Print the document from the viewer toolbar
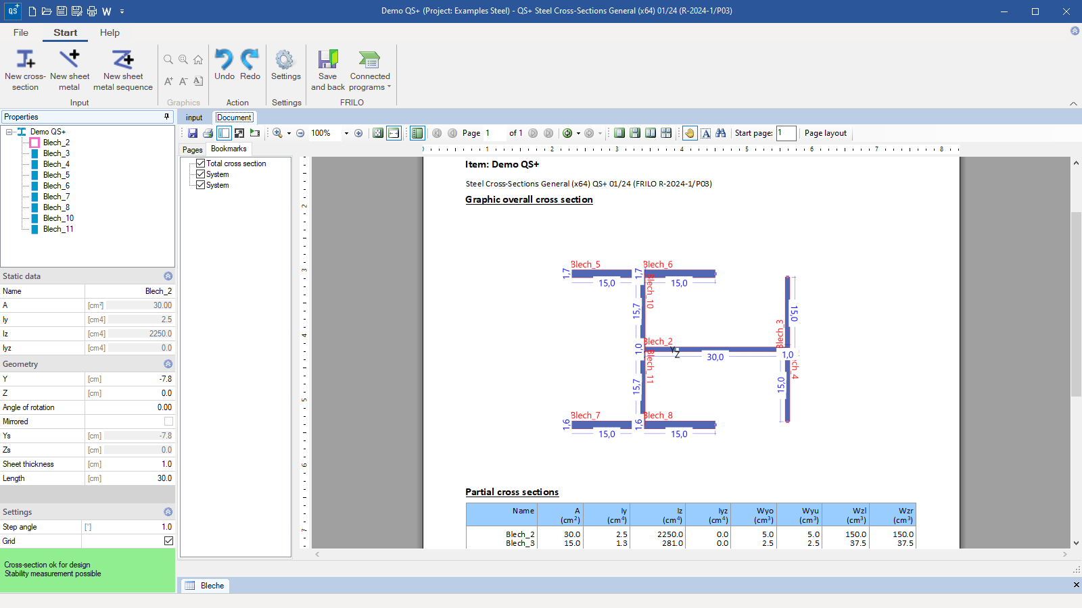 point(208,133)
